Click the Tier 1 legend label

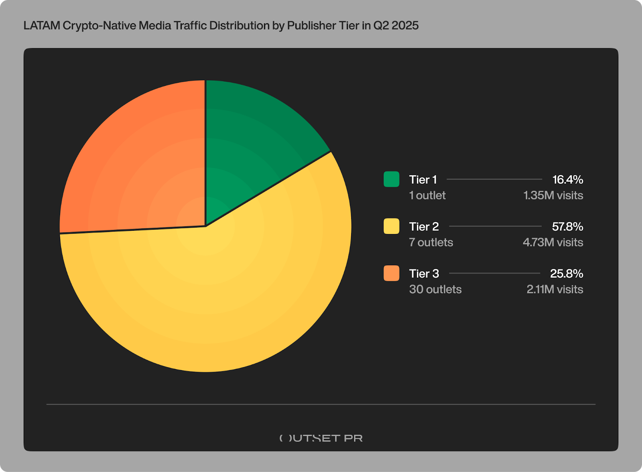tap(423, 179)
